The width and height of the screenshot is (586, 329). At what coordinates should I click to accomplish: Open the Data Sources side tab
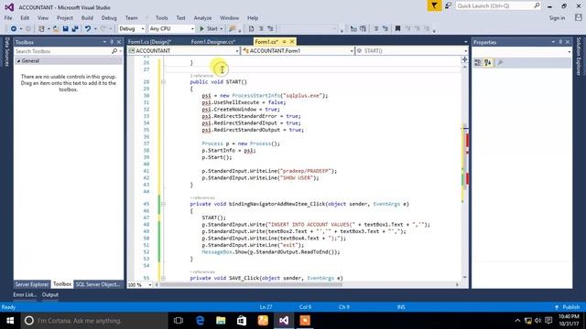tap(6, 52)
